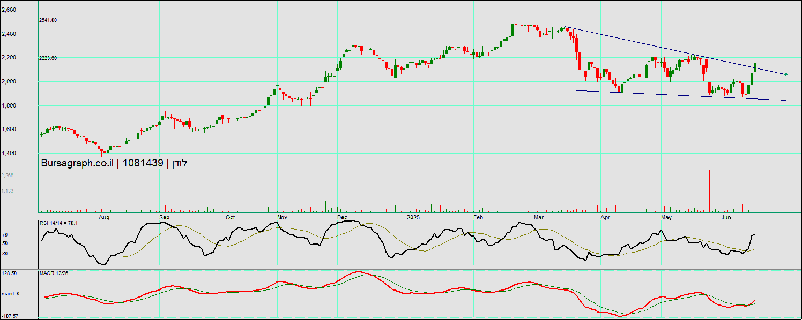Click the Nov month label on time axis
802x320 pixels.
pos(283,218)
